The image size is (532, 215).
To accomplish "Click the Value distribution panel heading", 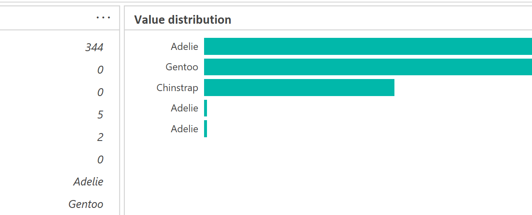I will 182,20.
